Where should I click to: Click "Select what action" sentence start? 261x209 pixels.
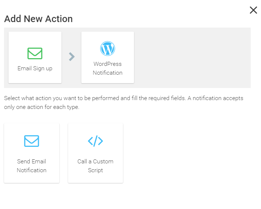pos(22,99)
